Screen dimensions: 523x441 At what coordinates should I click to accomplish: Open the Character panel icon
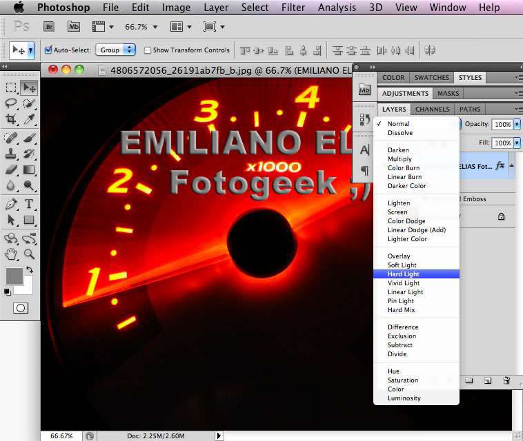[364, 150]
